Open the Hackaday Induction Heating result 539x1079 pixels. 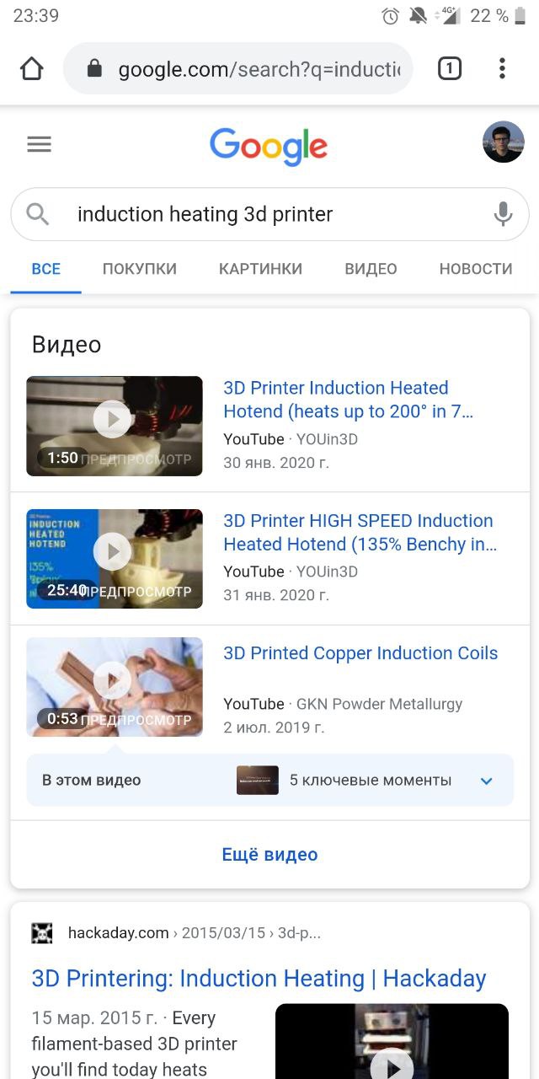coord(259,979)
